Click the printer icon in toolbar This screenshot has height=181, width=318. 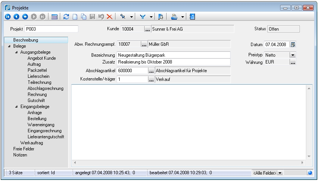click(174, 17)
